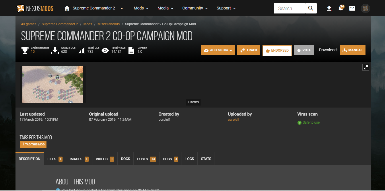Click the Unique DLs download icon

[x=55, y=50]
